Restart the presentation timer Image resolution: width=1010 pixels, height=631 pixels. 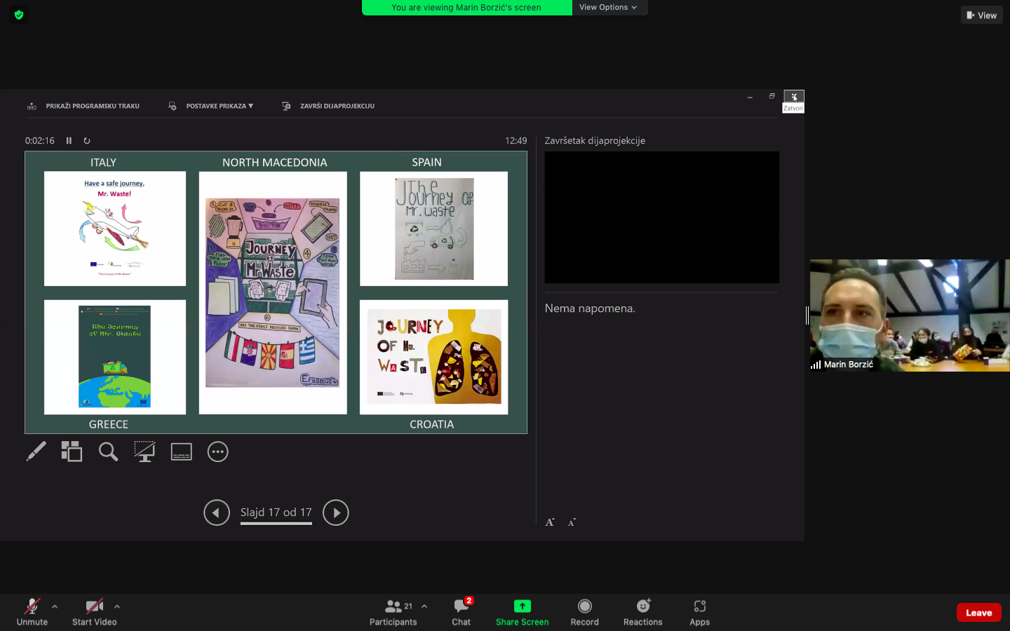(87, 140)
